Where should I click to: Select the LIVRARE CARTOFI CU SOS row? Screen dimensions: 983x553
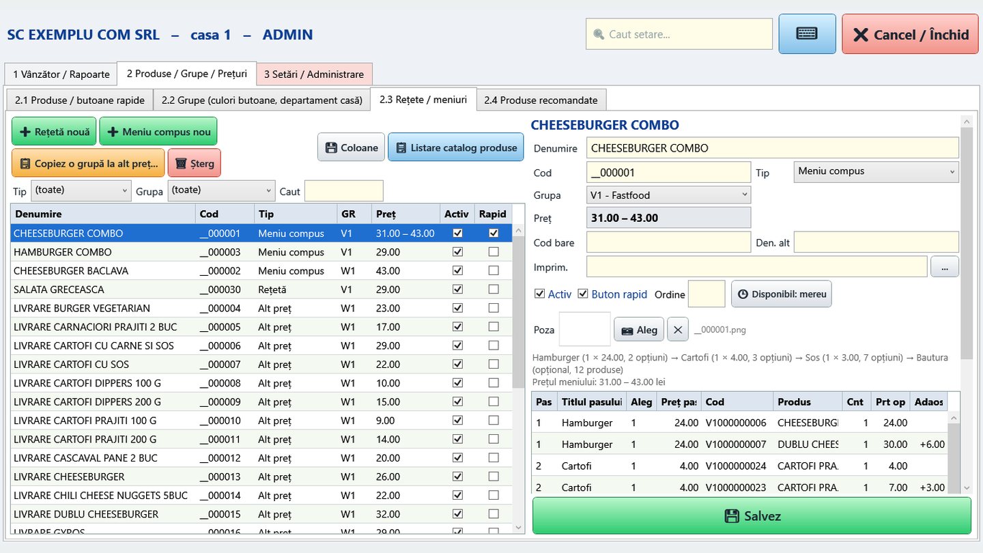261,364
